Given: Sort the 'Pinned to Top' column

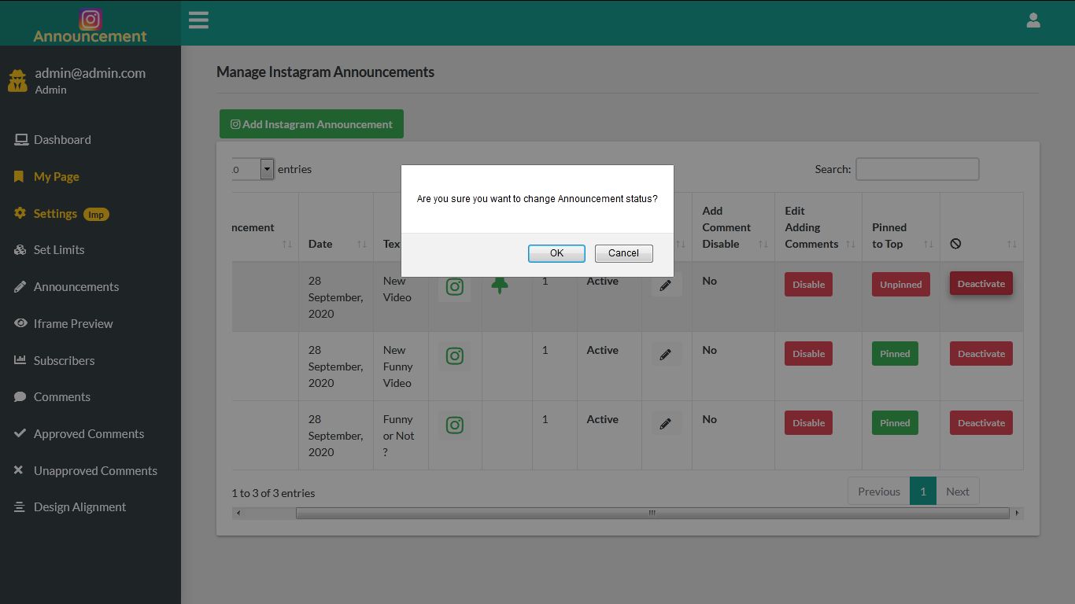Looking at the screenshot, I should [x=928, y=243].
